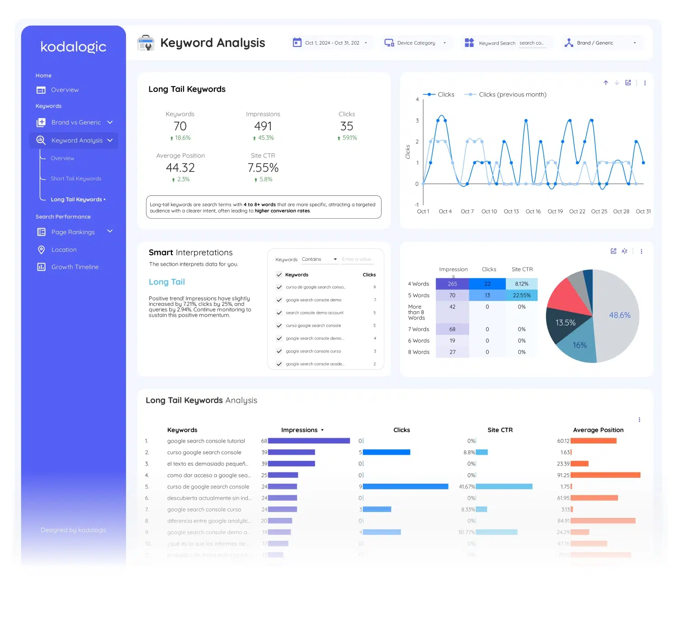Open the chart settings icon above the line chart
This screenshot has width=677, height=632.
[628, 83]
